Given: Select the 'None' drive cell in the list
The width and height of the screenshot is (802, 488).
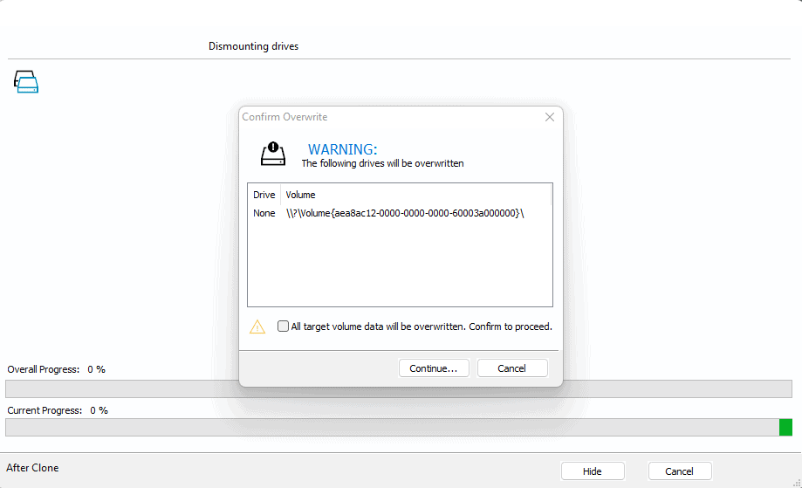Looking at the screenshot, I should pos(264,213).
